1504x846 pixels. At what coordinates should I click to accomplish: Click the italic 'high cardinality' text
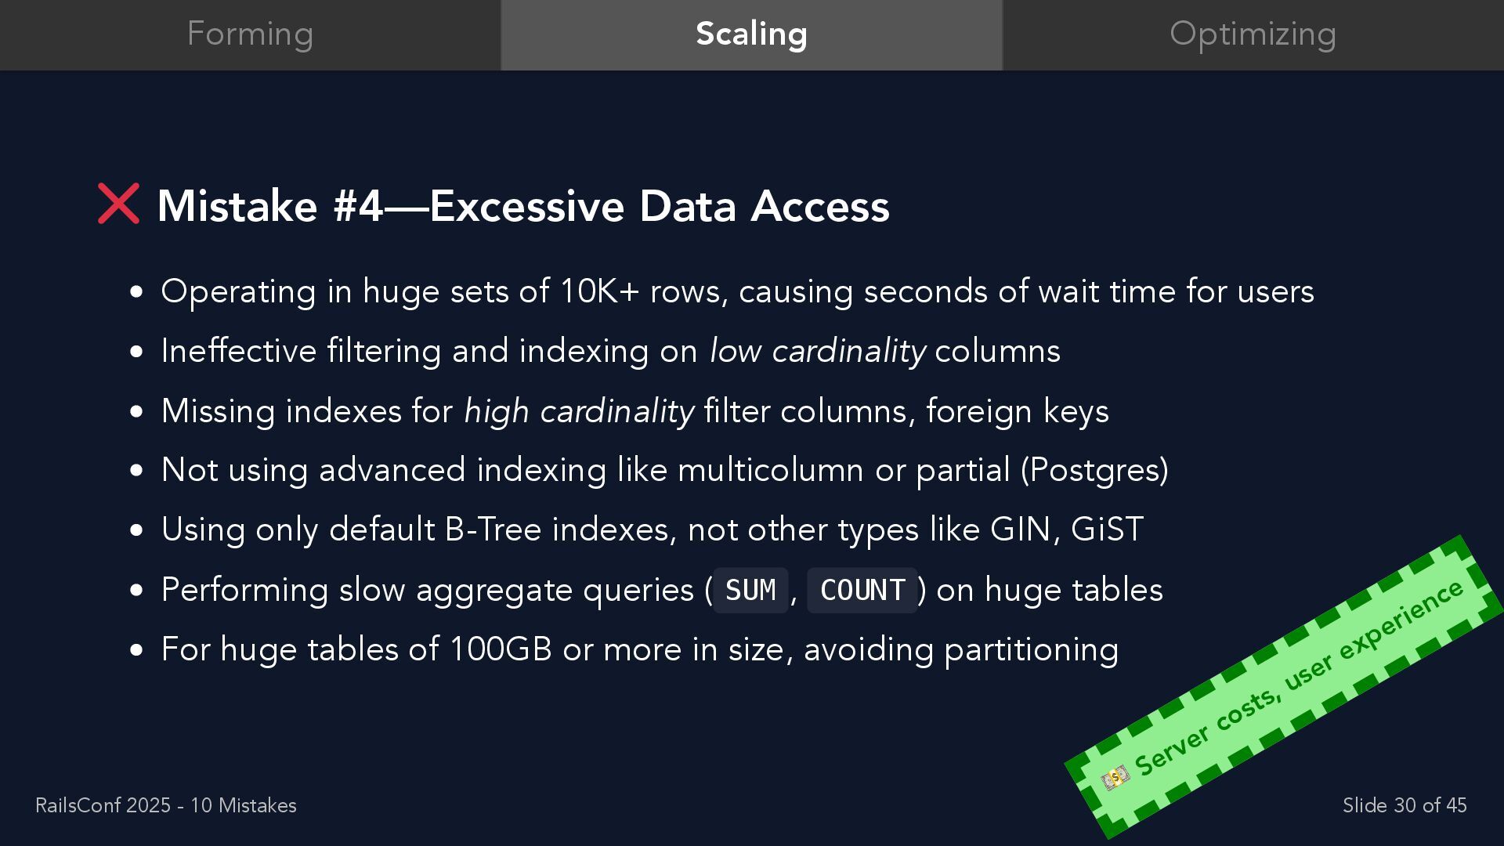[579, 411]
